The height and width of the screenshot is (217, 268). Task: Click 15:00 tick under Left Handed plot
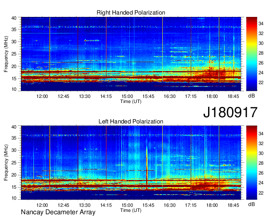click(x=127, y=205)
